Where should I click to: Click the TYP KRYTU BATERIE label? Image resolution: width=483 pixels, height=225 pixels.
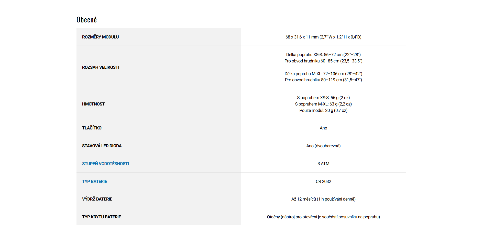102,217
